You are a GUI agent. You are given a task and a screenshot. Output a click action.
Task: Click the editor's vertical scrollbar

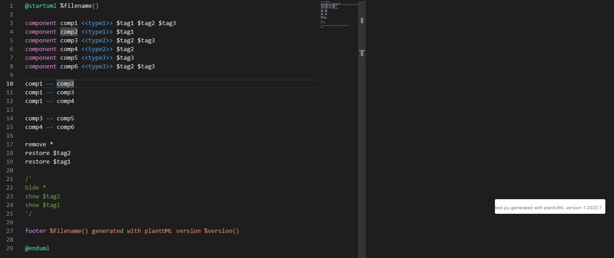pos(362,129)
